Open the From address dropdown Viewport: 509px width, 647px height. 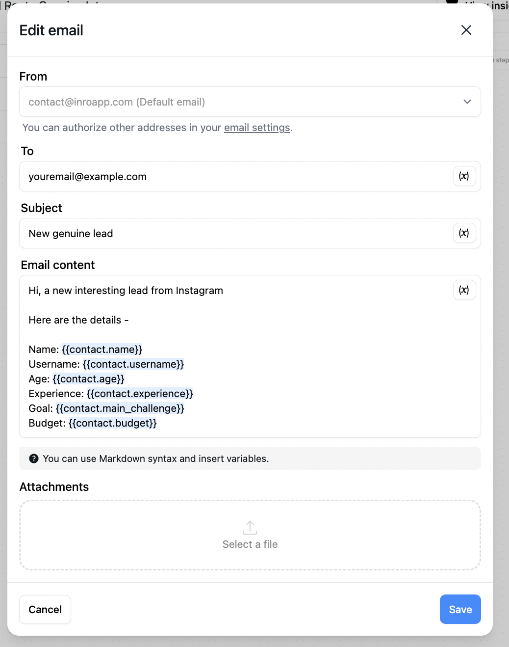click(467, 102)
